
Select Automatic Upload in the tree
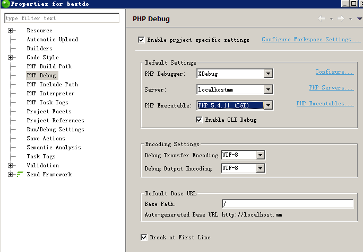pos(53,40)
